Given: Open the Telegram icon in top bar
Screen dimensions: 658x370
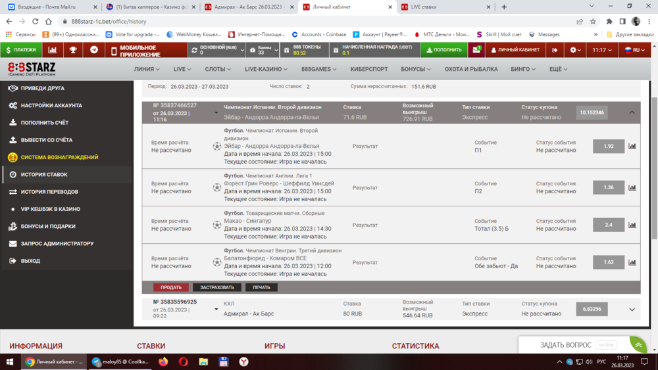Looking at the screenshot, I should point(94,50).
